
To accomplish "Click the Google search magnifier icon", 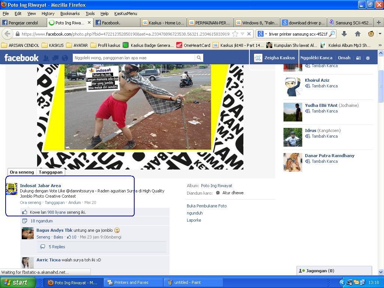I will [x=332, y=34].
